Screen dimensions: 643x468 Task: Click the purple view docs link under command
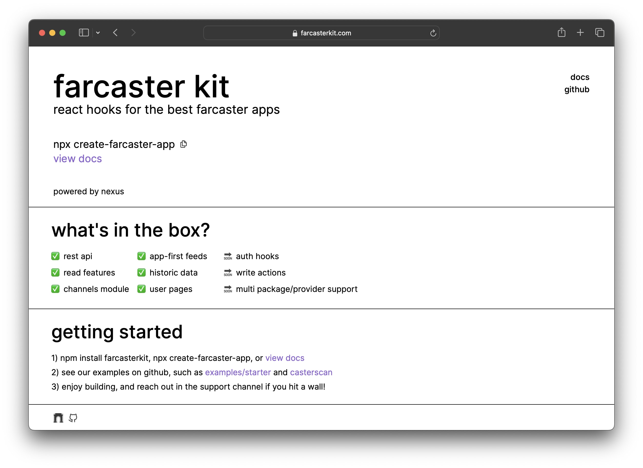pos(77,159)
